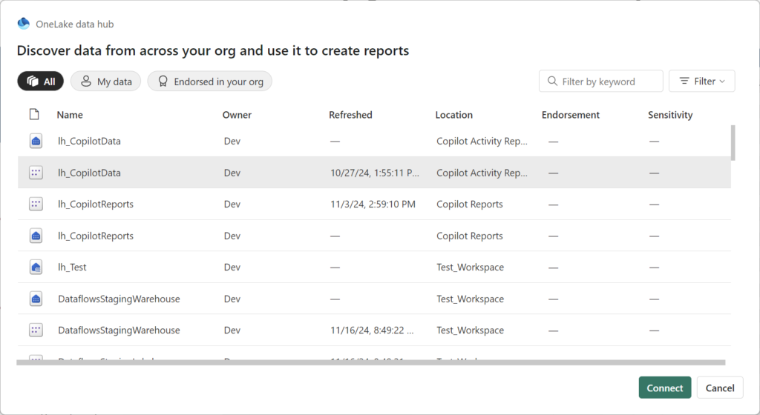This screenshot has width=760, height=415.
Task: Select DataflowsStagingWarehouse refreshed 11/16/24 name
Action: [119, 331]
